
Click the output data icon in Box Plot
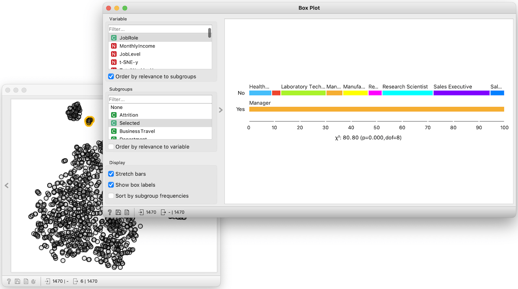click(x=163, y=212)
